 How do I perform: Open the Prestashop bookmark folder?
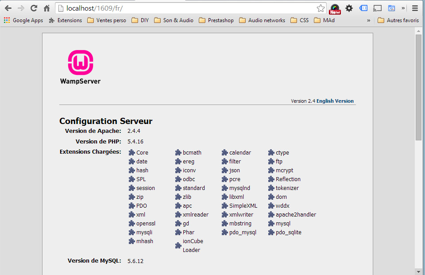click(216, 20)
